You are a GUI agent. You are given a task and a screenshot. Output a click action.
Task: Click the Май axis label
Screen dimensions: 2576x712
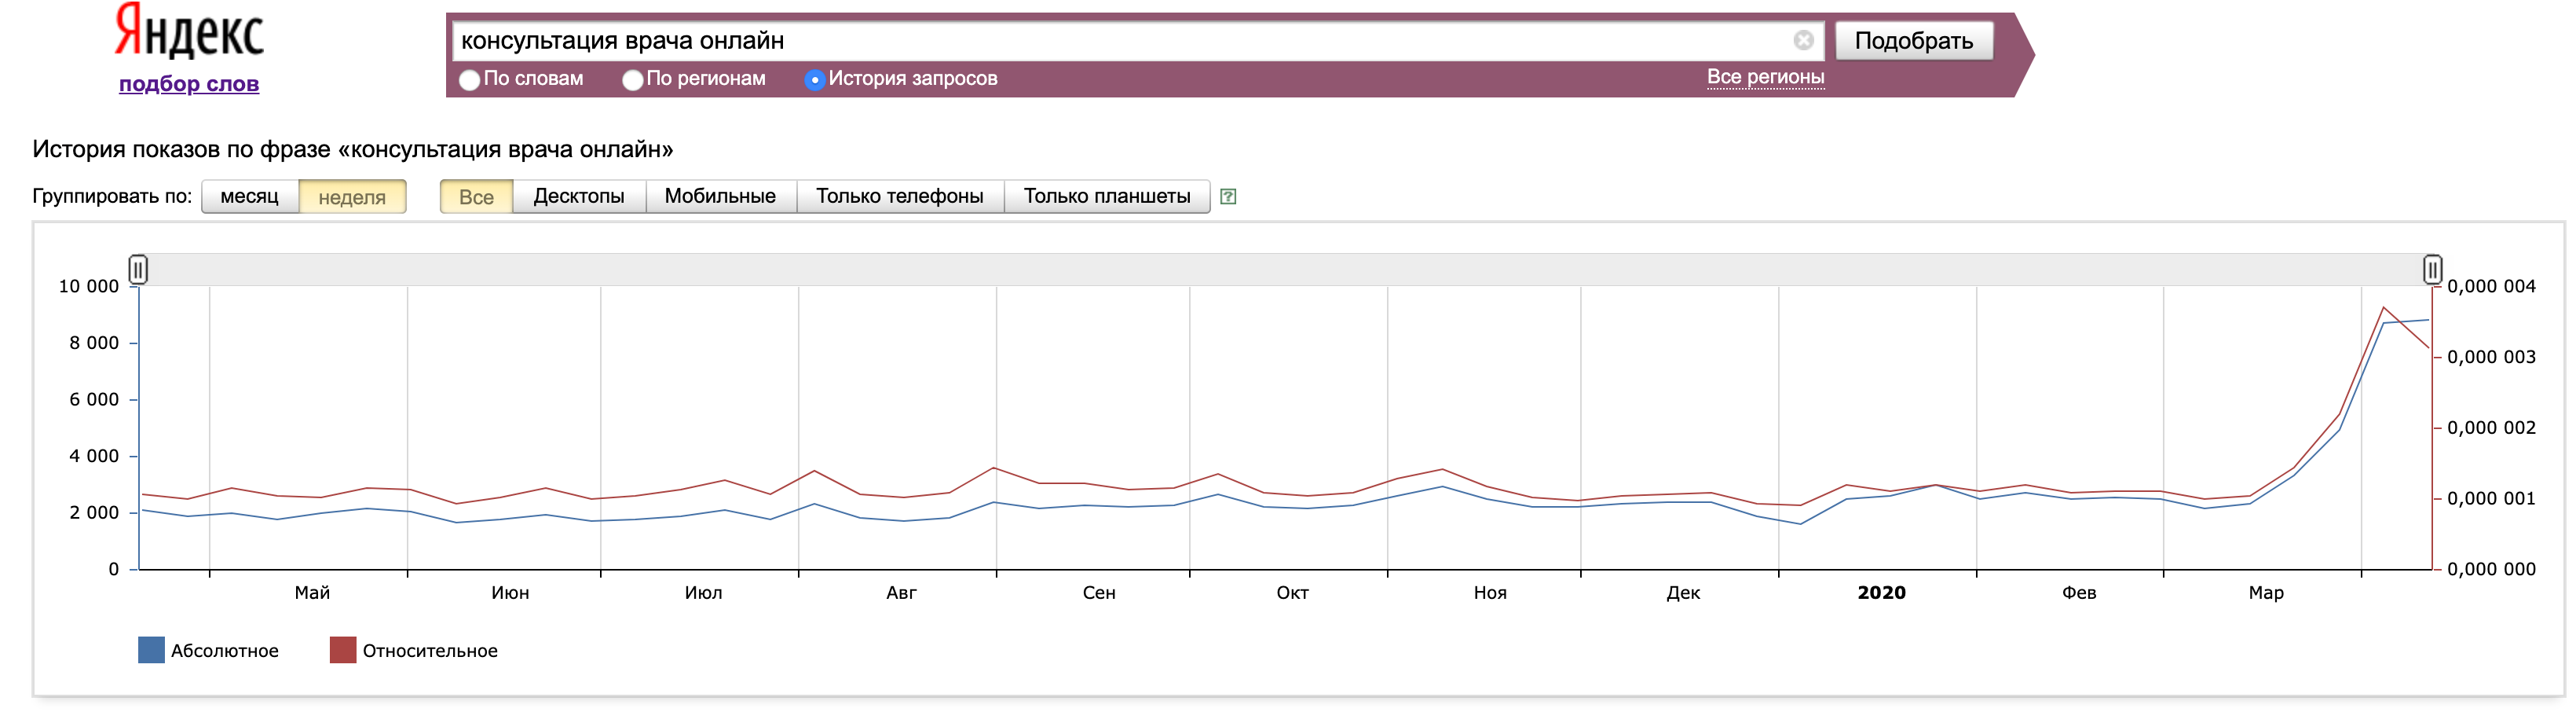tap(312, 593)
